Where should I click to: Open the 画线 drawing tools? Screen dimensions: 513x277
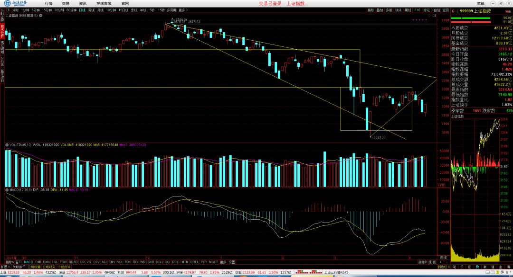(408, 10)
